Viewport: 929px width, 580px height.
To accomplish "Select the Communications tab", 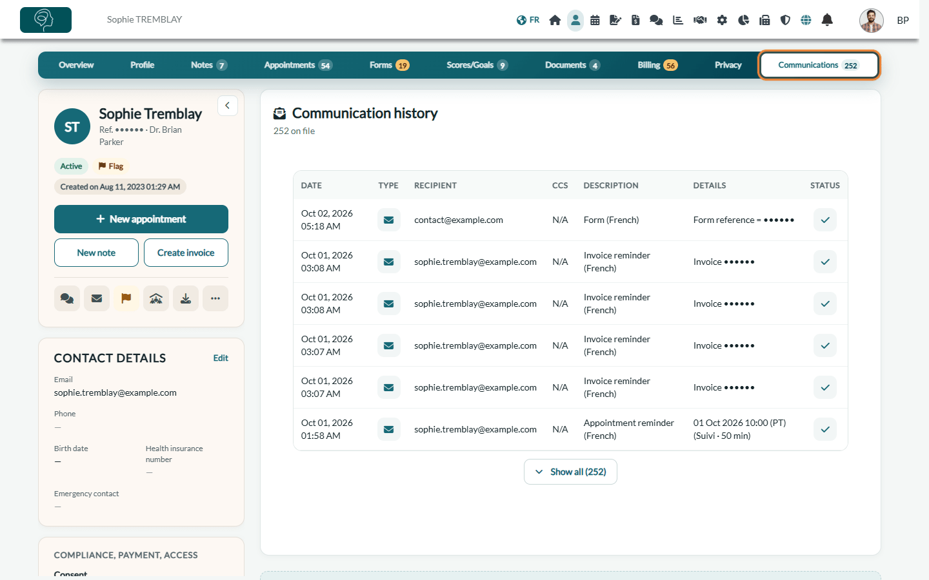I will (x=819, y=65).
